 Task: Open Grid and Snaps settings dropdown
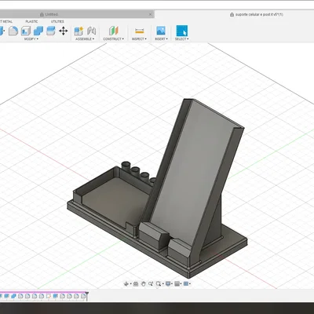[178, 283]
